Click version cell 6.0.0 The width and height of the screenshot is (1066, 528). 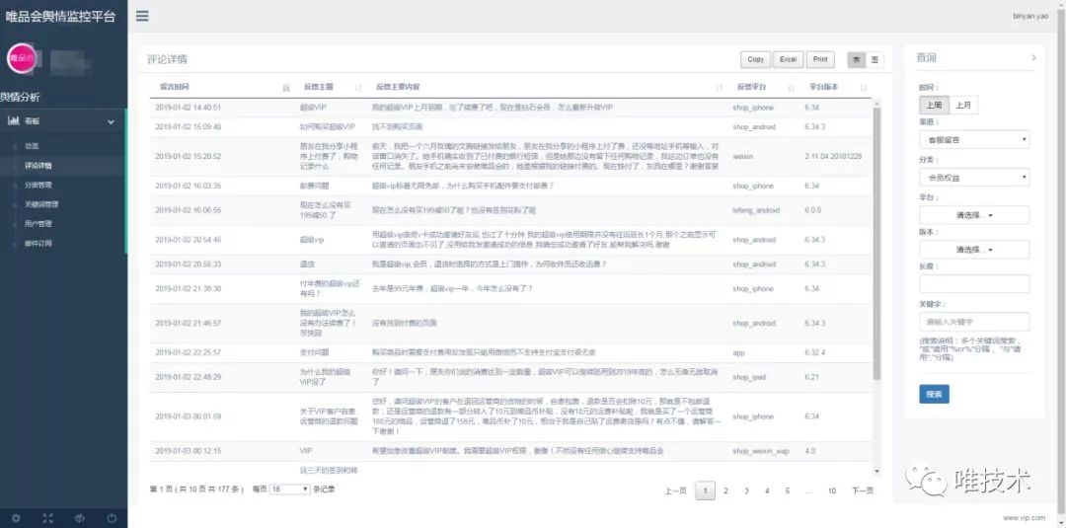coord(812,210)
